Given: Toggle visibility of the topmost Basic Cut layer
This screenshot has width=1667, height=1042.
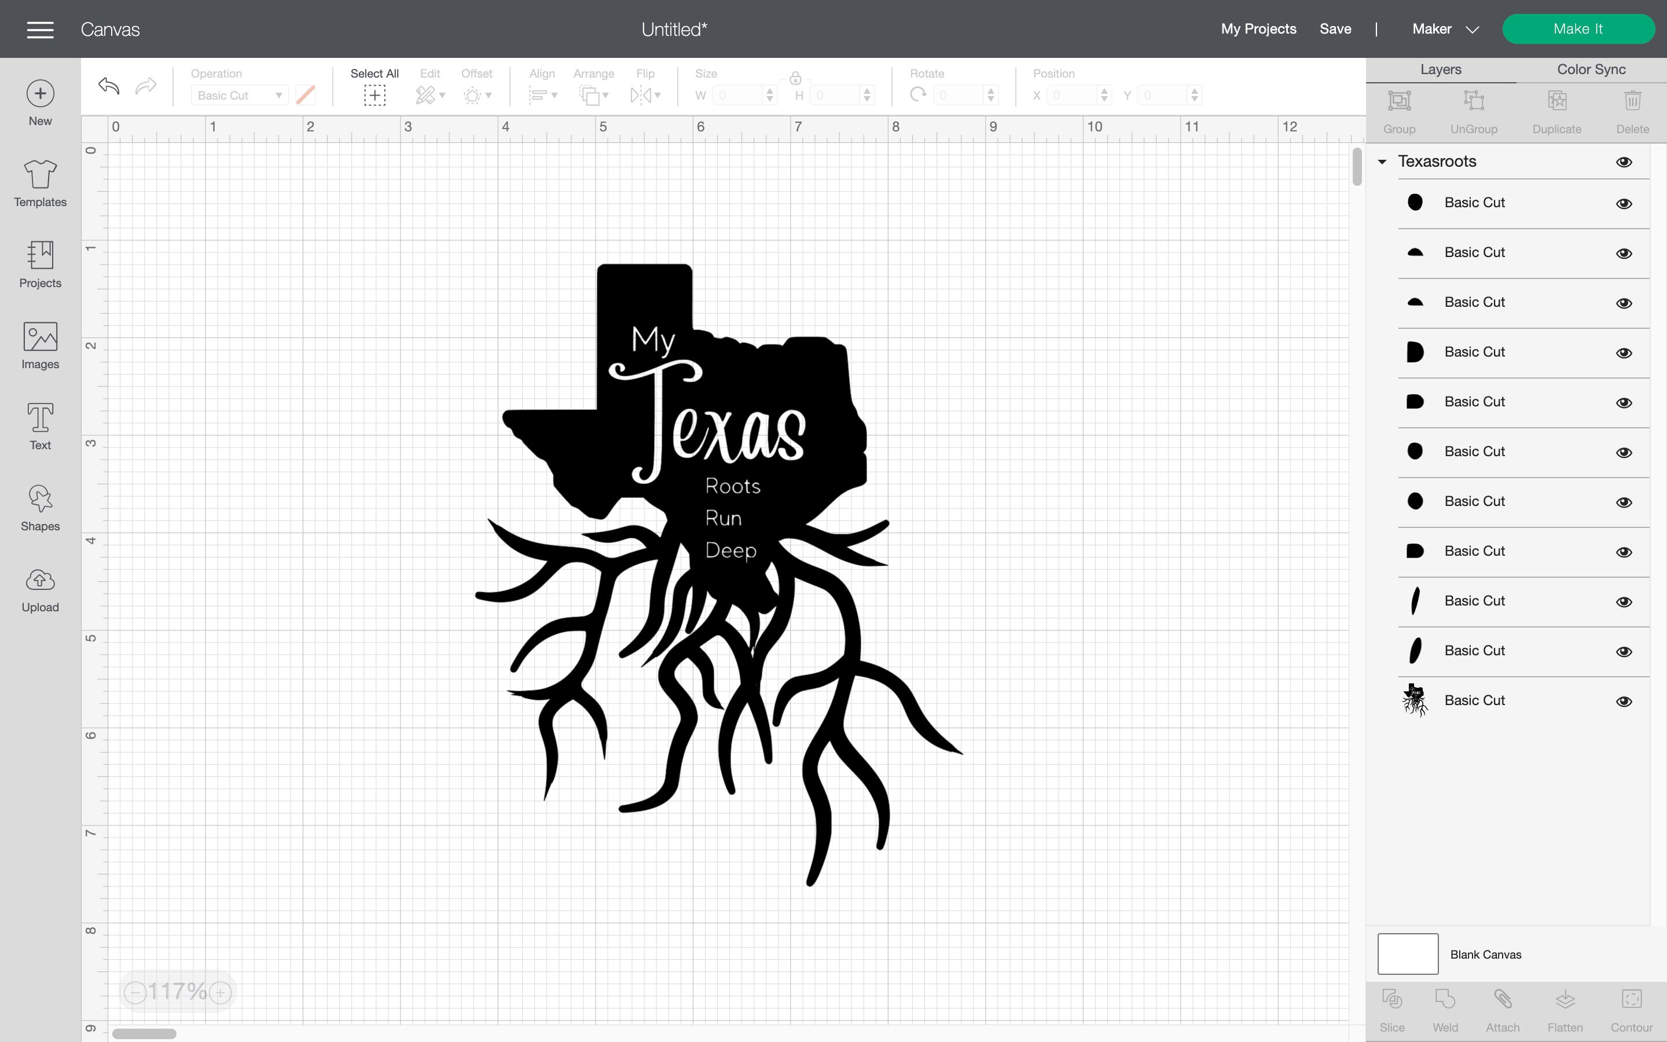Looking at the screenshot, I should 1624,203.
